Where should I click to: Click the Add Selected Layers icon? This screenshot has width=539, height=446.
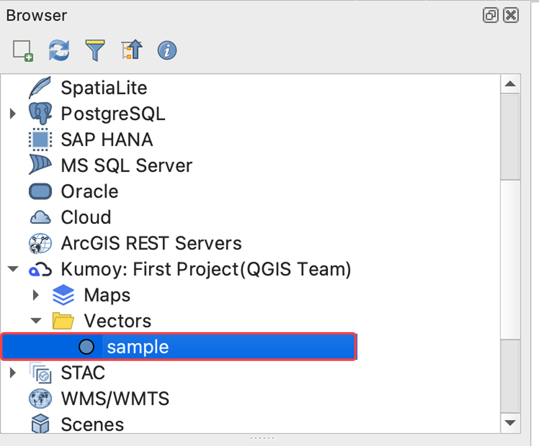pos(22,51)
